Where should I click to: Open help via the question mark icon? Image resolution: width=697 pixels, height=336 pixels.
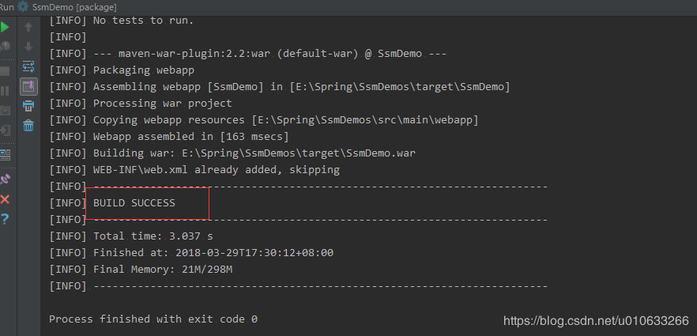(x=5, y=219)
